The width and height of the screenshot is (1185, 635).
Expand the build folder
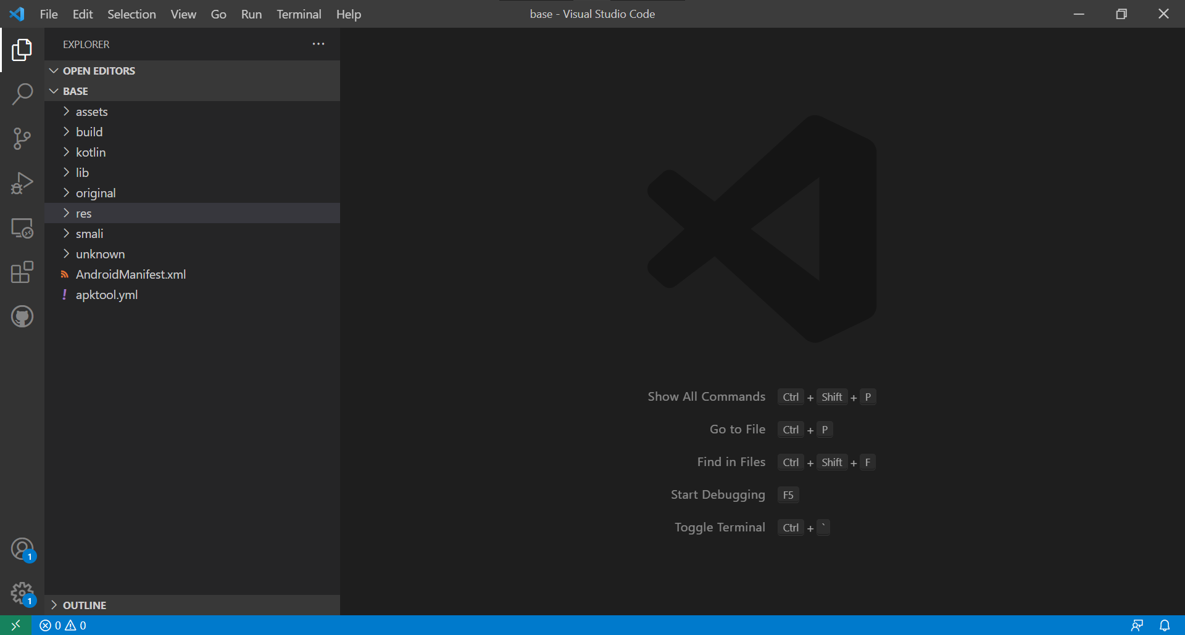point(192,132)
